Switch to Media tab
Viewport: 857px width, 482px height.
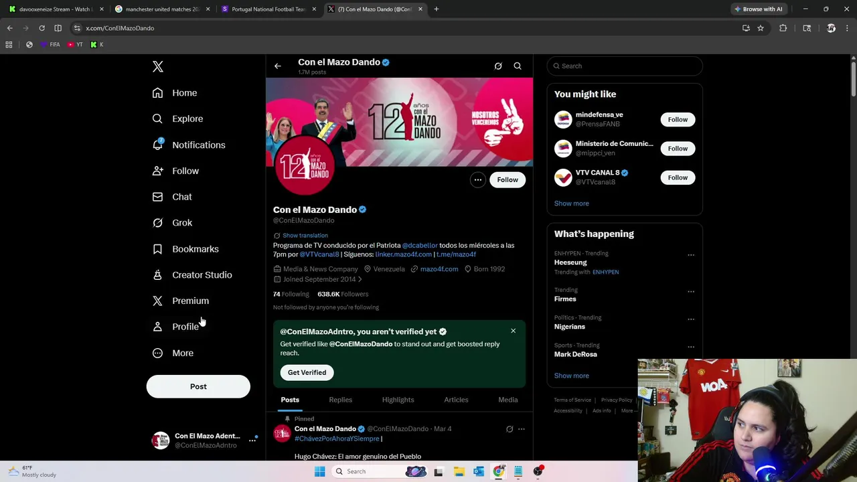[508, 400]
